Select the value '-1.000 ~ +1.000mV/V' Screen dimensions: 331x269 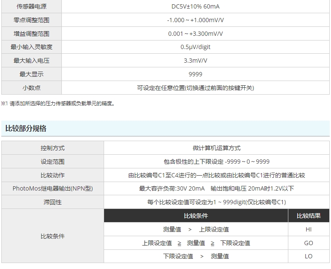pos(195,20)
